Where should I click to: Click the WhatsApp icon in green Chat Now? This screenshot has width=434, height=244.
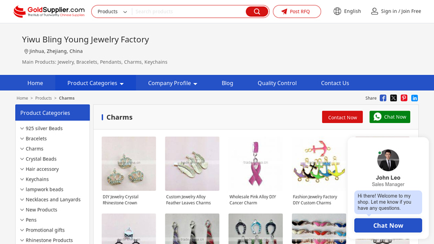pyautogui.click(x=377, y=117)
